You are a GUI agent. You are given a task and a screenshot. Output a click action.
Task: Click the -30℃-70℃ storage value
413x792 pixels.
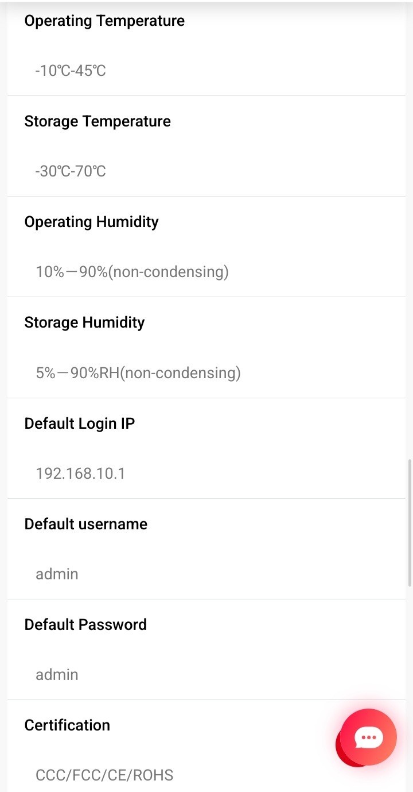coord(71,171)
